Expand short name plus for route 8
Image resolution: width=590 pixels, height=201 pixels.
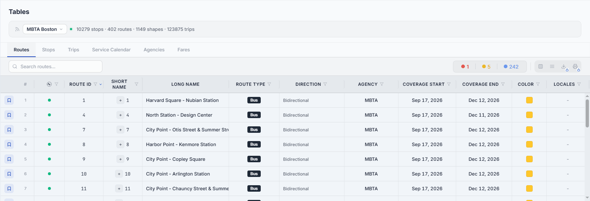pyautogui.click(x=120, y=144)
